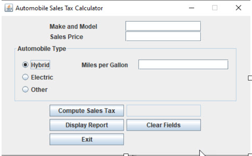This screenshot has width=252, height=156.
Task: Click the Automobile Sales Tax Calculator title text
Action: coord(59,8)
